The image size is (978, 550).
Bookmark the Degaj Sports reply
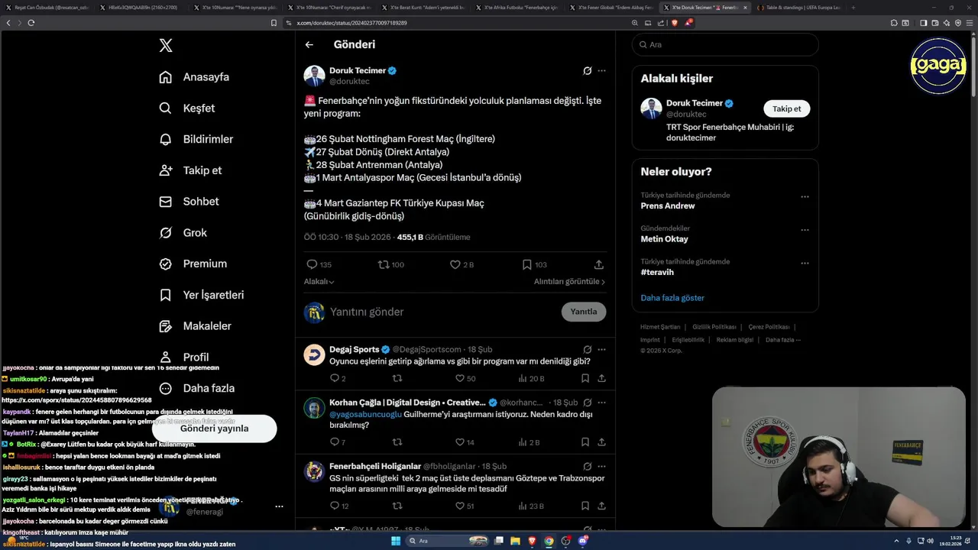585,378
